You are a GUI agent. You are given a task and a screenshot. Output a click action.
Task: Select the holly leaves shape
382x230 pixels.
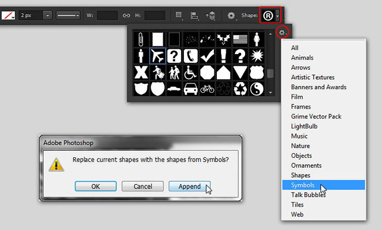[x=223, y=39]
